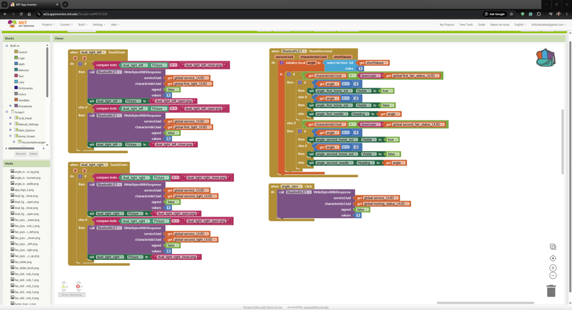
Task: Open the browser extensions puzzle icon
Action: tap(539, 14)
